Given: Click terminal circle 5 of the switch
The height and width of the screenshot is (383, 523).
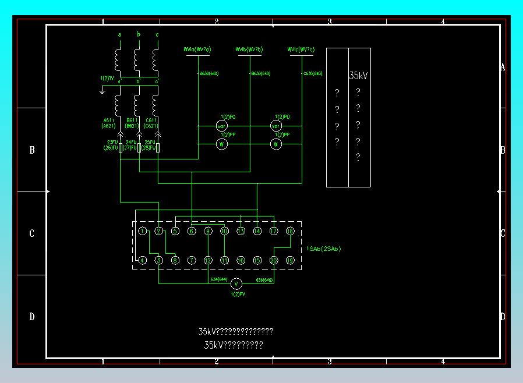Looking at the screenshot, I should click(x=175, y=231).
